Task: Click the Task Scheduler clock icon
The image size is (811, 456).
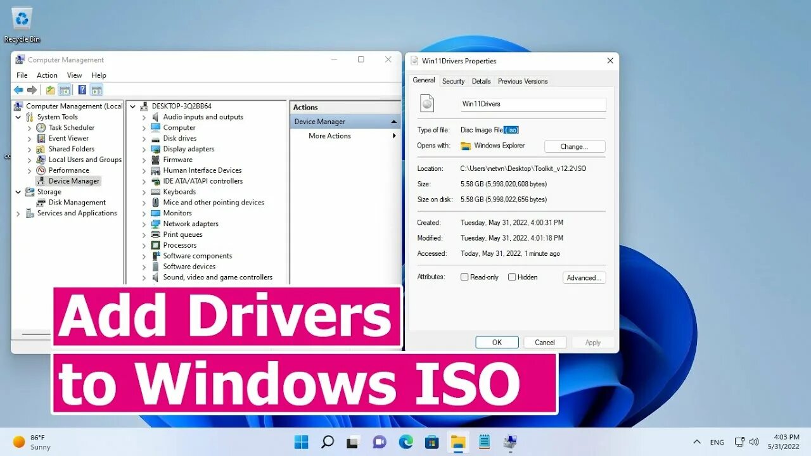Action: (41, 127)
